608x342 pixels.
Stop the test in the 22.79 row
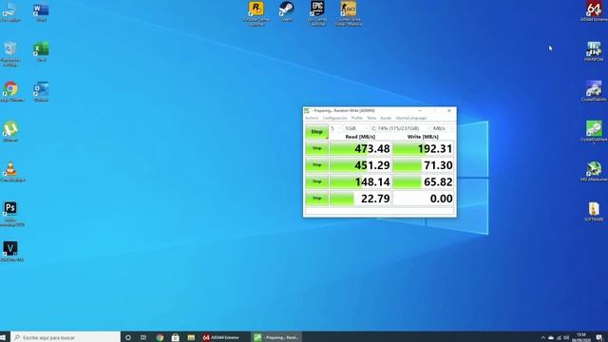point(316,199)
